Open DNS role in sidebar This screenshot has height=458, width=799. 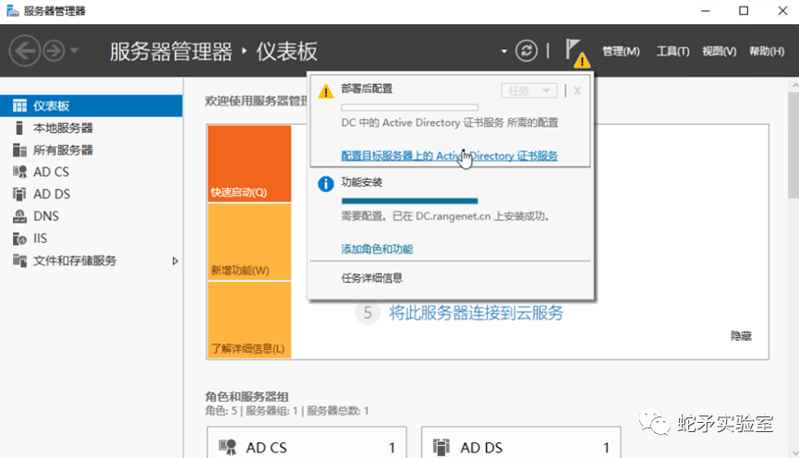point(46,216)
